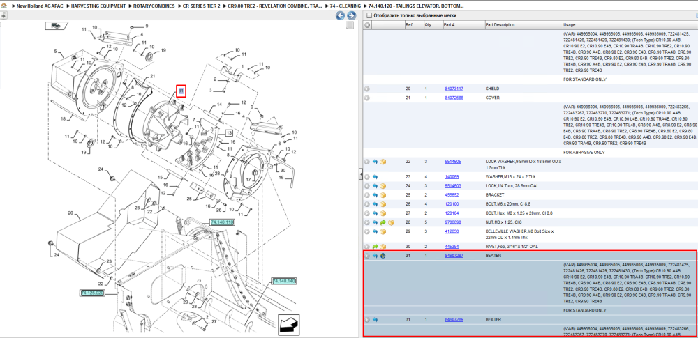
Task: Click the small square button at diagram corner
Action: click(350, 25)
